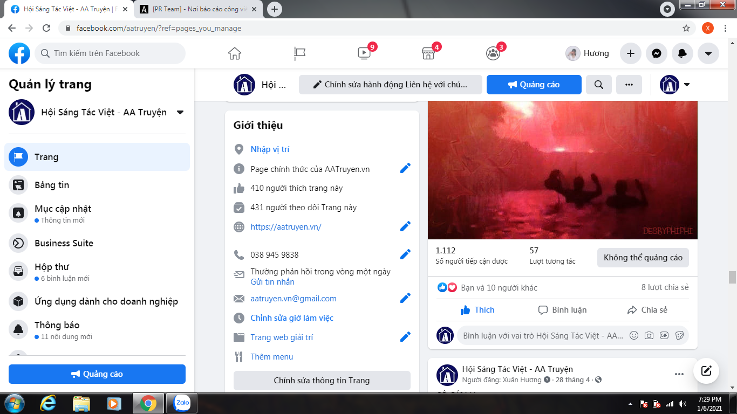Open page header more options ellipsis
The width and height of the screenshot is (737, 414).
click(x=629, y=85)
